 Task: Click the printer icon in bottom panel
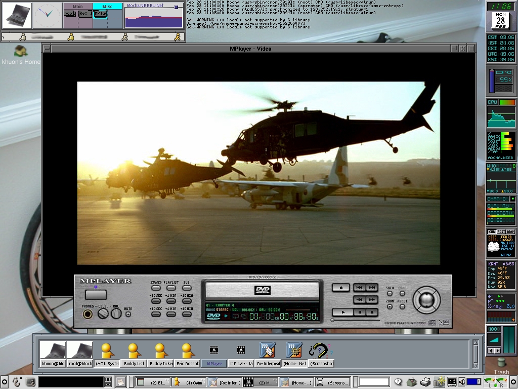tap(425, 382)
